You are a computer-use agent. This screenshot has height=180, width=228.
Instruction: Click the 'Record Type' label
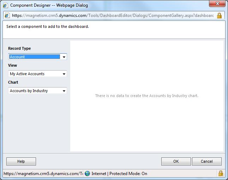pyautogui.click(x=19, y=48)
